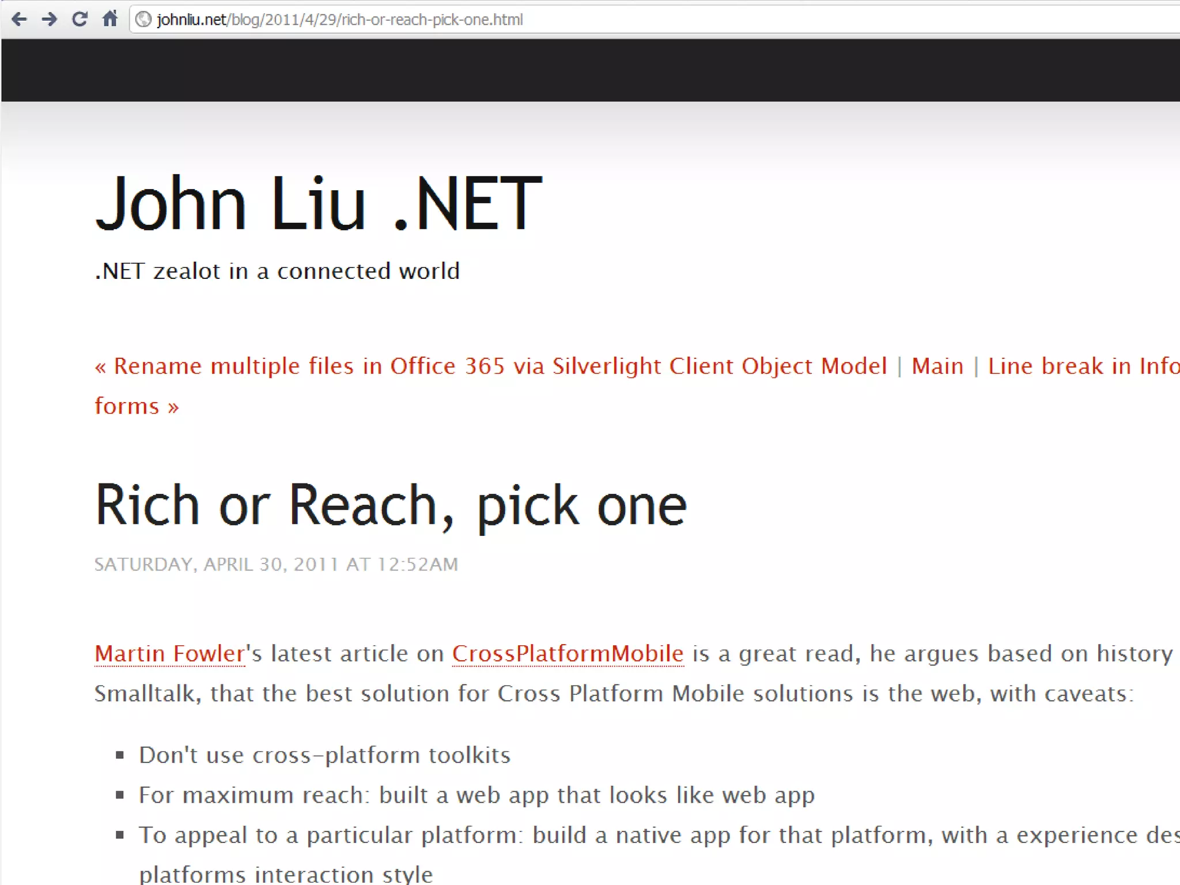The image size is (1180, 885).
Task: Click bullet 'For maximum reach' text
Action: (476, 795)
